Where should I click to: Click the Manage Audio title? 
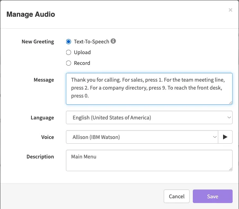31,14
